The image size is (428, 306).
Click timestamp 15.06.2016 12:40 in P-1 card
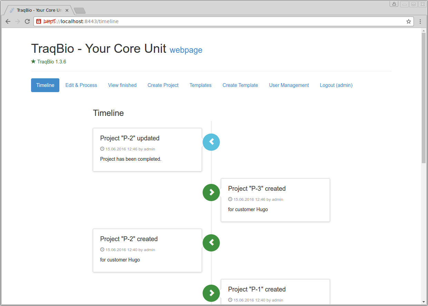[x=250, y=300]
